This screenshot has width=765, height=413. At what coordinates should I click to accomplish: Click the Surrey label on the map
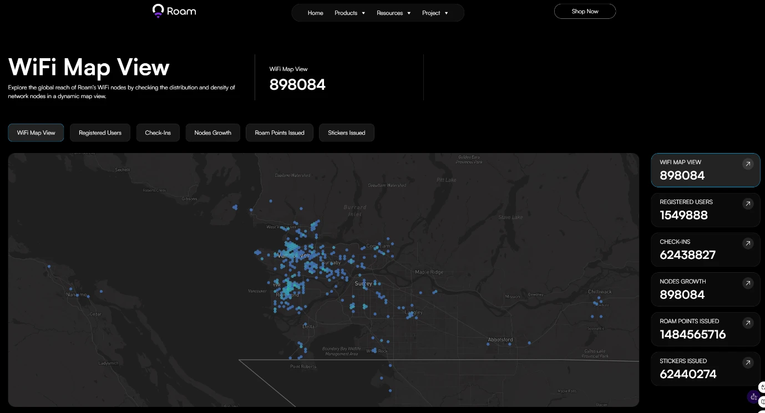point(363,283)
